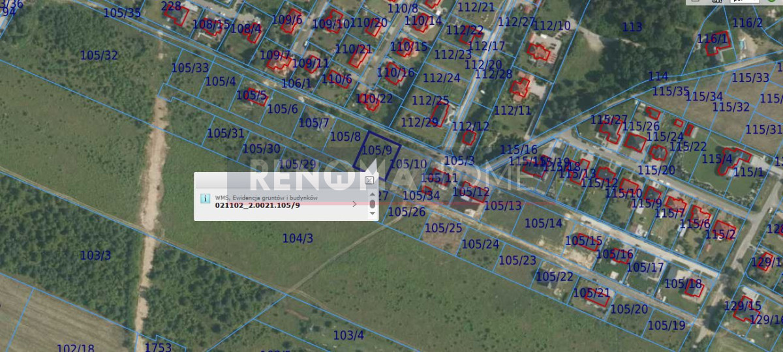The image size is (783, 352).
Task: Click the popup scrollbar thumb
Action: click(373, 204)
